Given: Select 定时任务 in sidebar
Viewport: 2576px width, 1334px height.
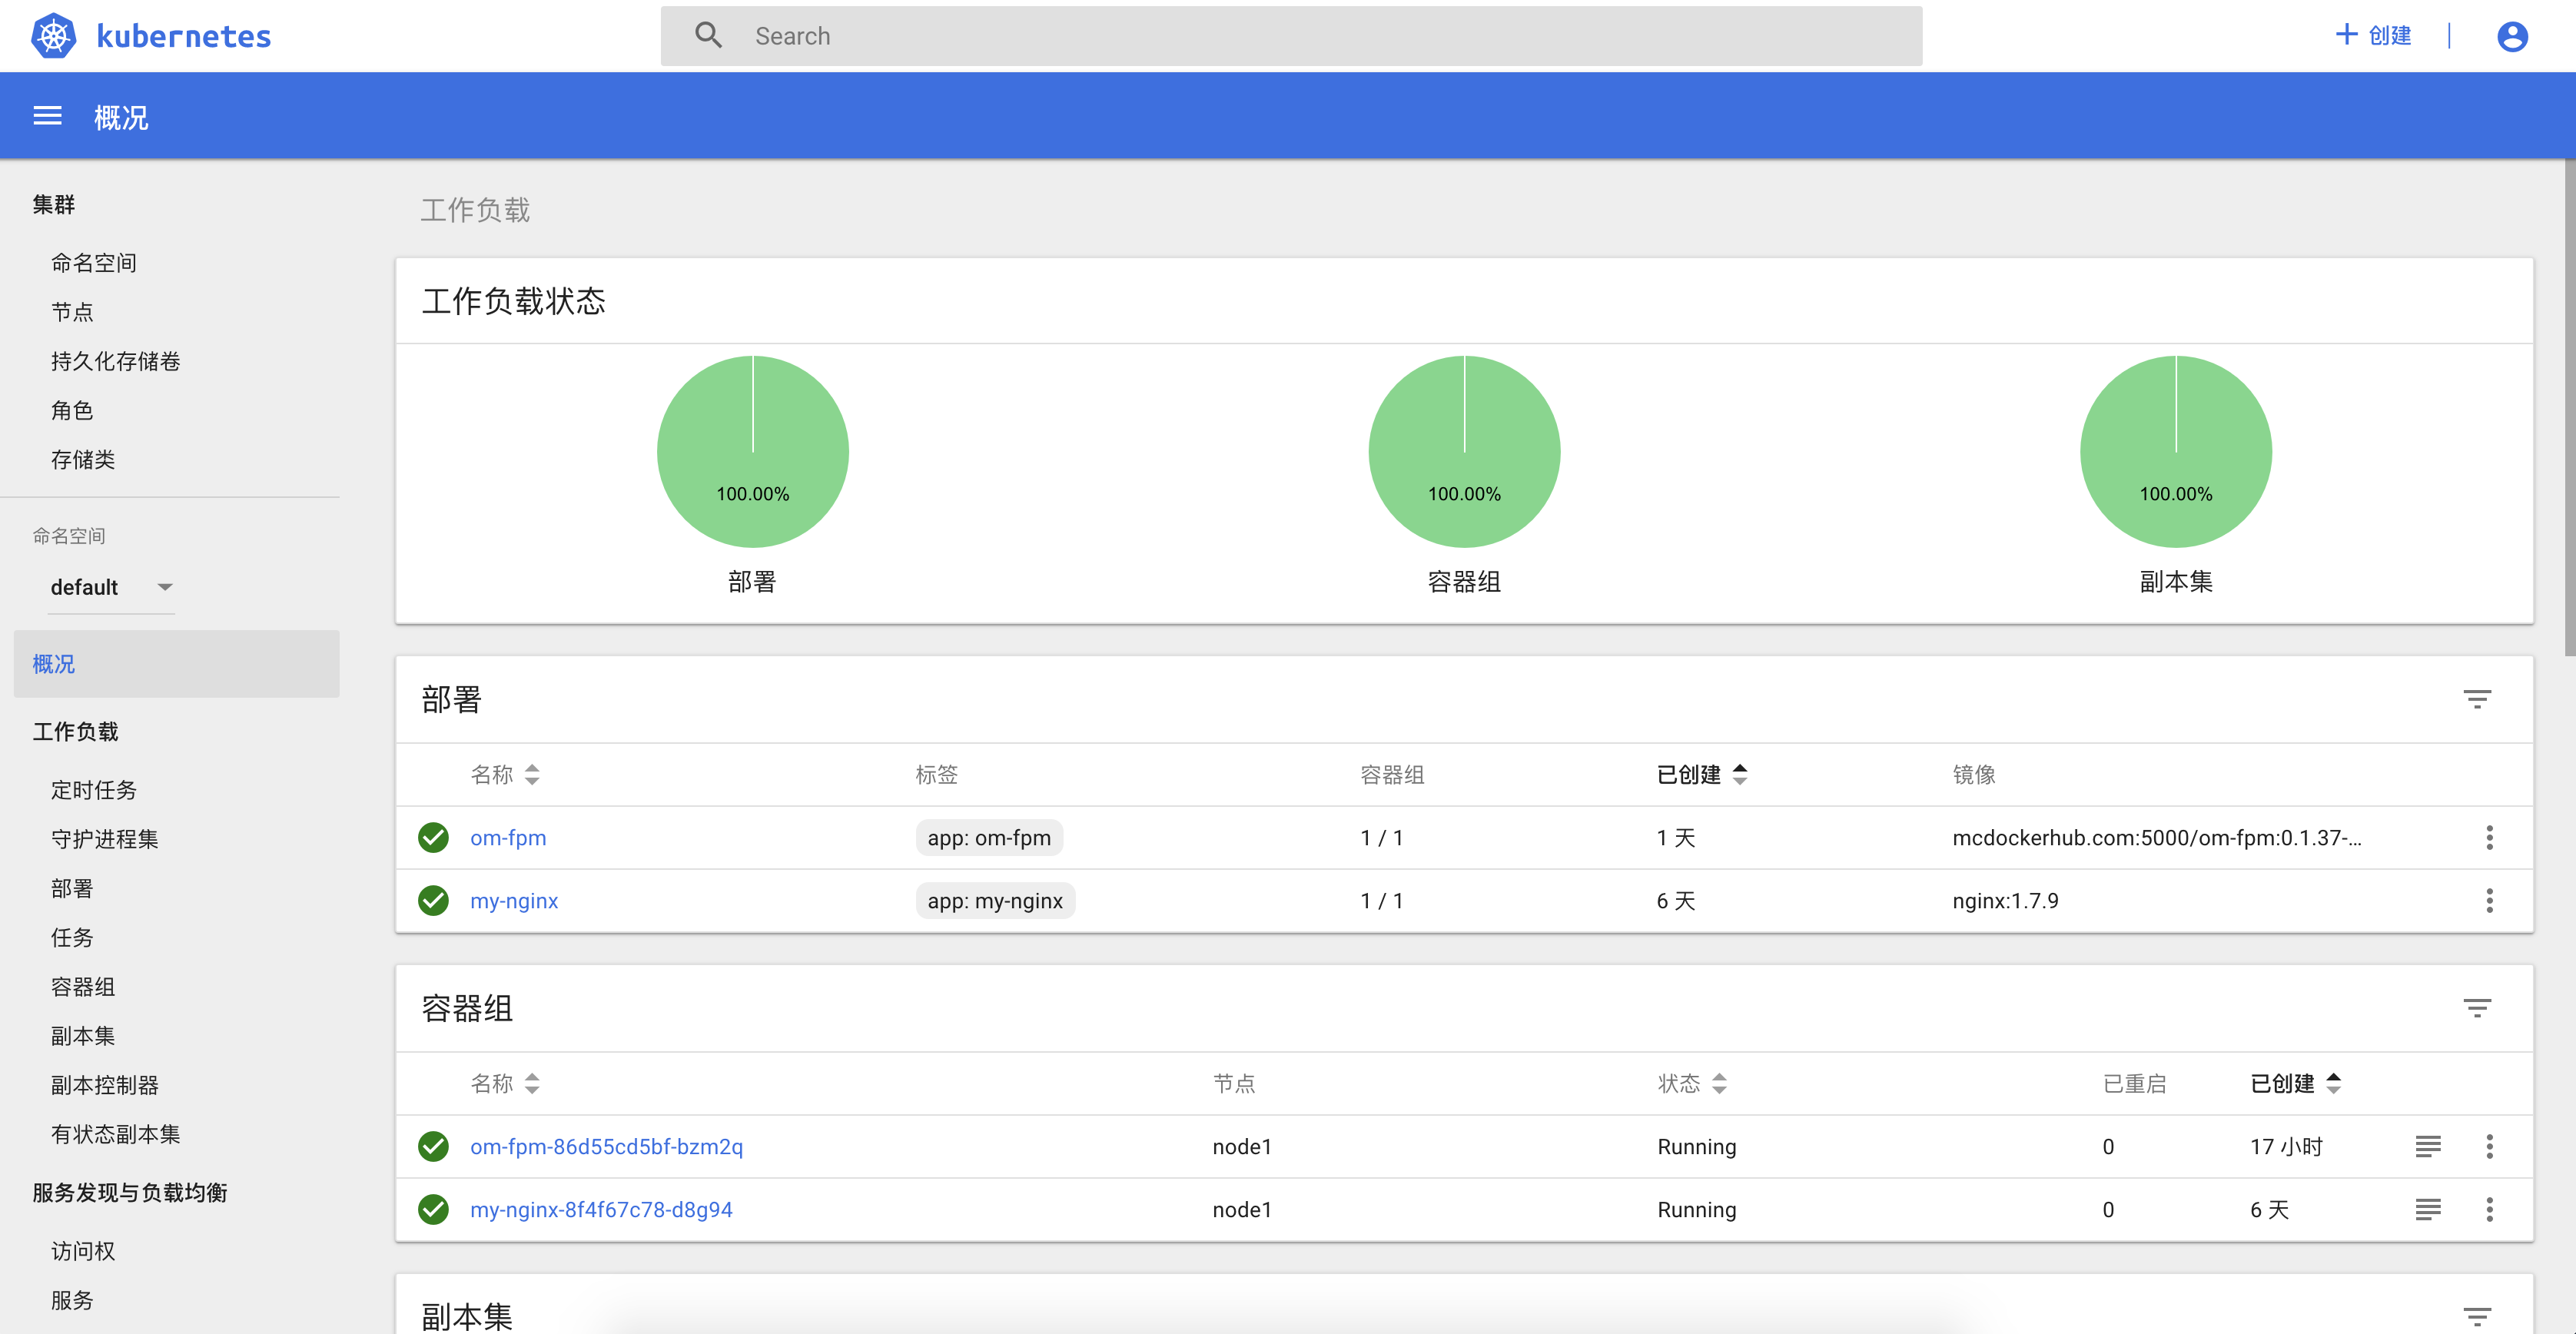Looking at the screenshot, I should (94, 790).
